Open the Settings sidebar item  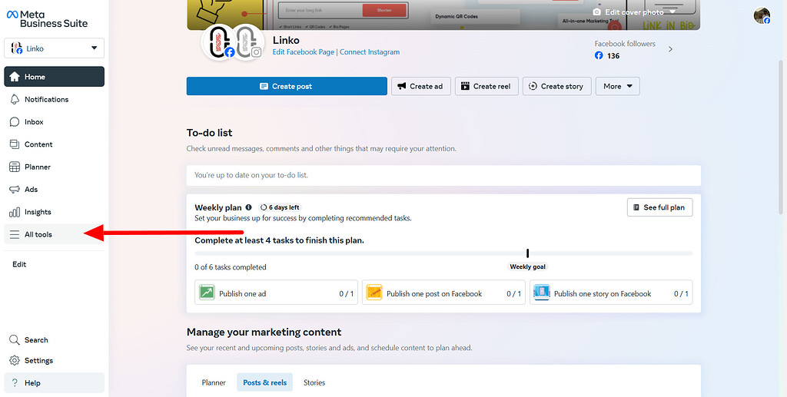coord(55,360)
